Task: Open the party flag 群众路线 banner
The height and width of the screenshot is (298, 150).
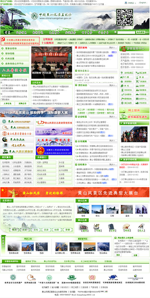Action: tap(20, 41)
